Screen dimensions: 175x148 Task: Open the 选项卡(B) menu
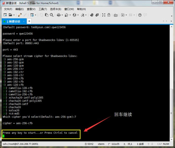point(56,9)
